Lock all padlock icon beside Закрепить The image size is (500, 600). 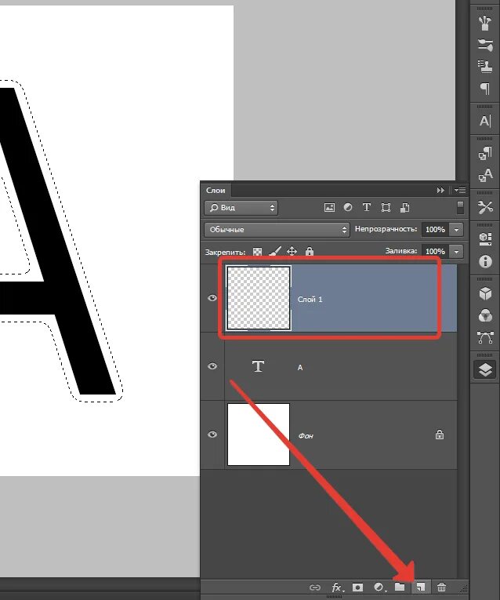click(310, 251)
